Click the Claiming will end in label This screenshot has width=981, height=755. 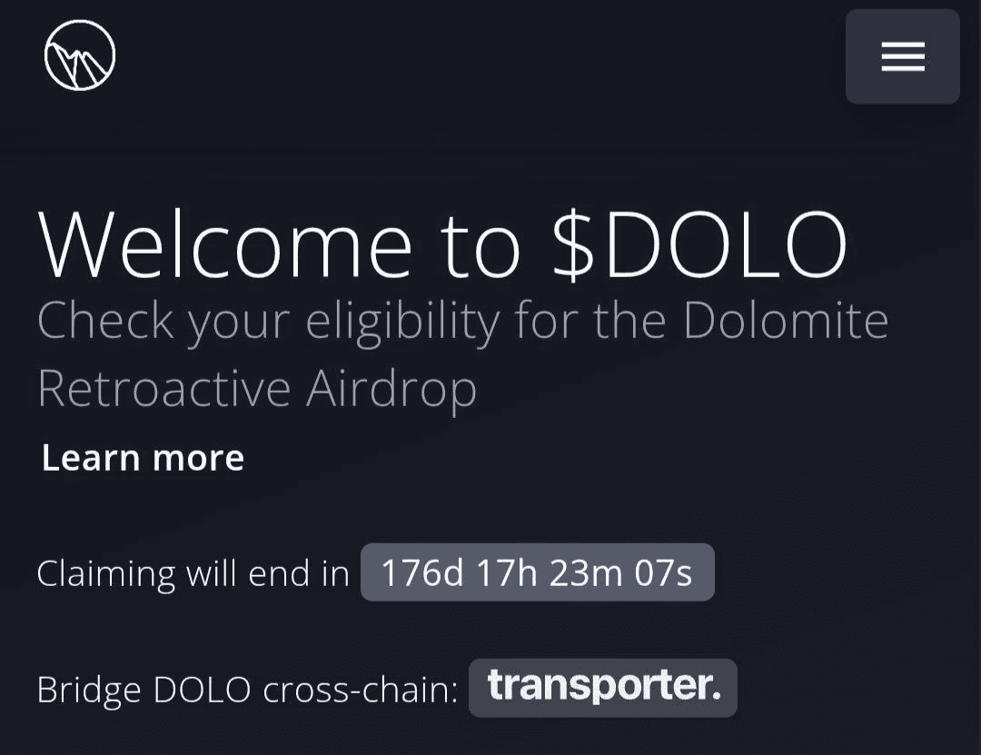pyautogui.click(x=193, y=573)
